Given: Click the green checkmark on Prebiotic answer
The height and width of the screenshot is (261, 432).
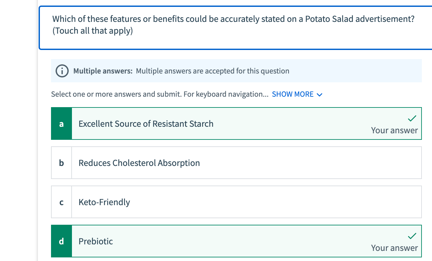Looking at the screenshot, I should 412,236.
